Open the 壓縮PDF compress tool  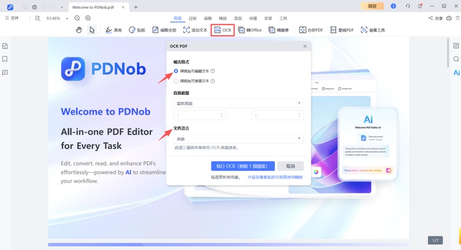(x=342, y=30)
